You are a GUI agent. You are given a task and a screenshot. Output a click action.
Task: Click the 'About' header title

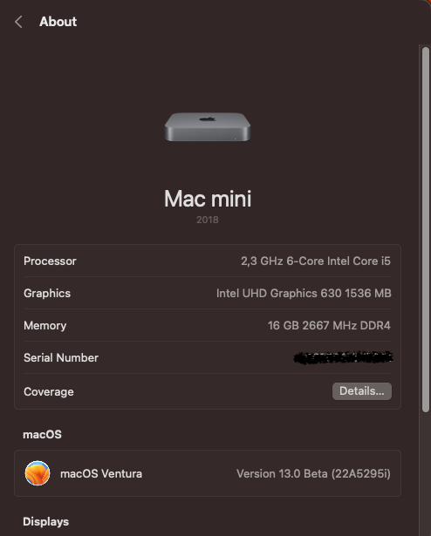coord(58,22)
